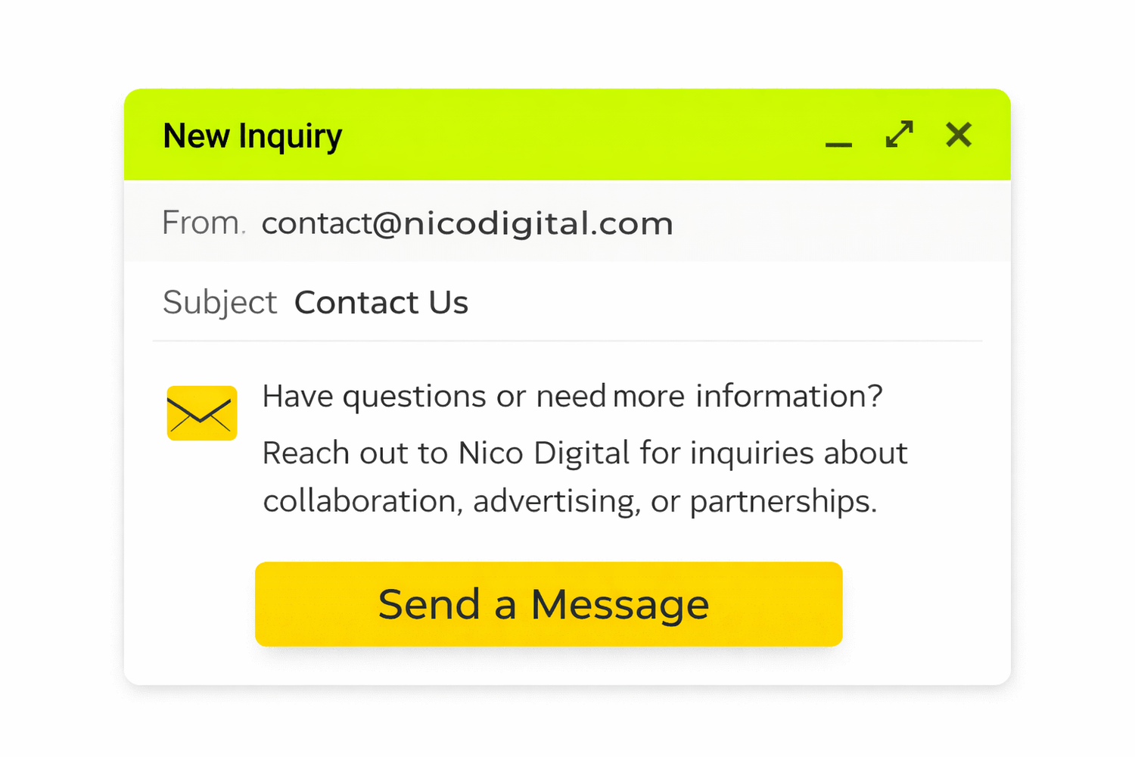Click the "nicodigital.com" domain in the From row

coord(538,223)
